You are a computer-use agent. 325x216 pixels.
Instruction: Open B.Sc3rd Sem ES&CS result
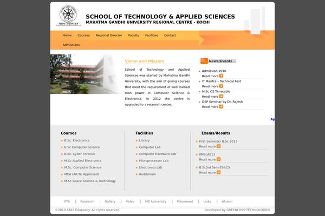pos(214,167)
